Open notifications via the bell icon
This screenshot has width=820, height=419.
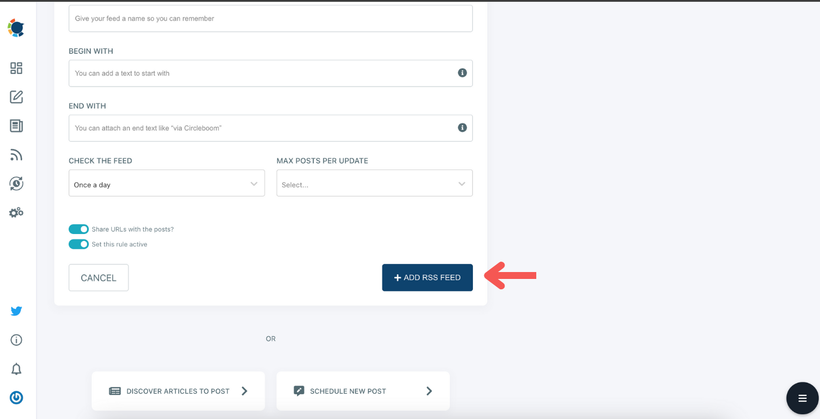tap(16, 369)
